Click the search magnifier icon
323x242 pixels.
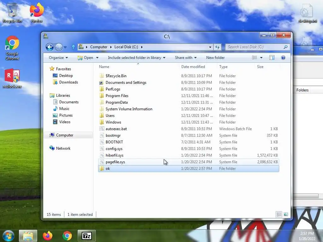(x=285, y=47)
